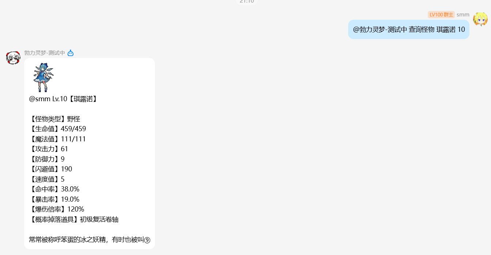Click the 【暴击率】19.0% line

point(54,199)
